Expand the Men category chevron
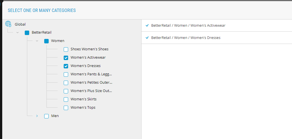This screenshot has height=139, width=292. point(37,116)
